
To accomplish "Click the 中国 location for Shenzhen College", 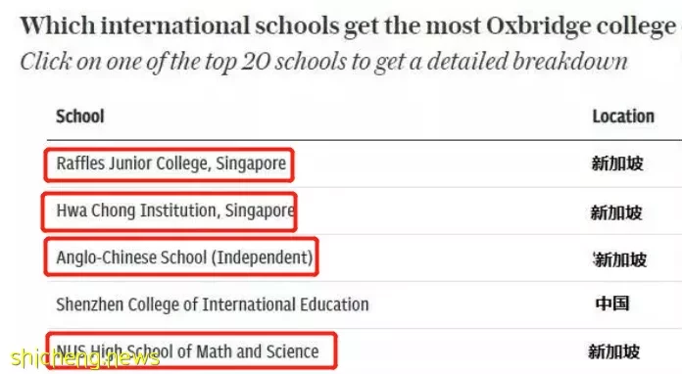I will pos(612,304).
